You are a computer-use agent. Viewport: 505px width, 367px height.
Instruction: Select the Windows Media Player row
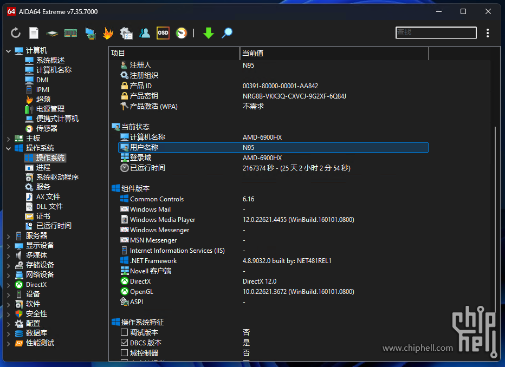[274, 220]
